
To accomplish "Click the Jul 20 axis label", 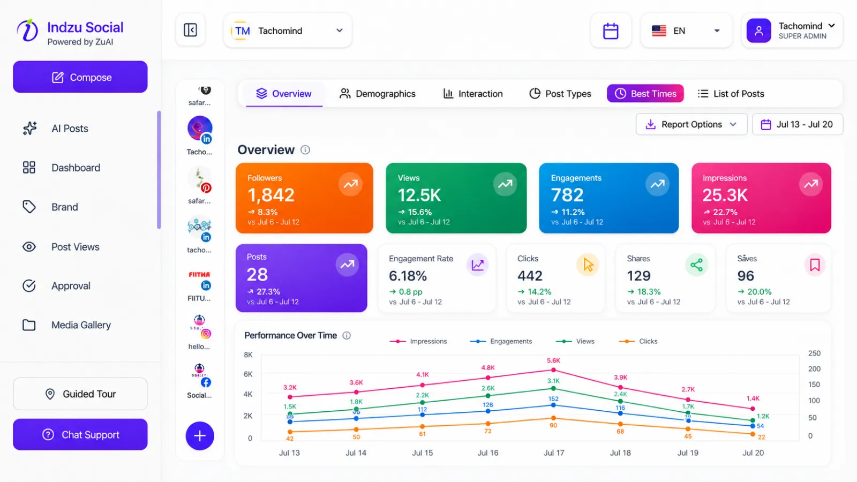I will pyautogui.click(x=753, y=453).
